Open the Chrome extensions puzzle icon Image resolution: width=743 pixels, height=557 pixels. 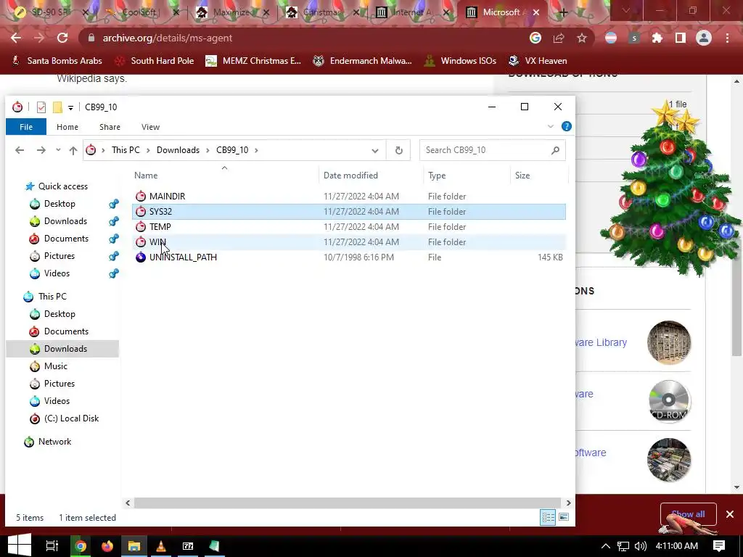[x=657, y=38]
